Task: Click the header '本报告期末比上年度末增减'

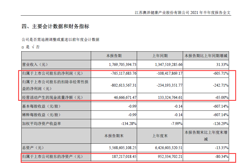Action: (206, 136)
